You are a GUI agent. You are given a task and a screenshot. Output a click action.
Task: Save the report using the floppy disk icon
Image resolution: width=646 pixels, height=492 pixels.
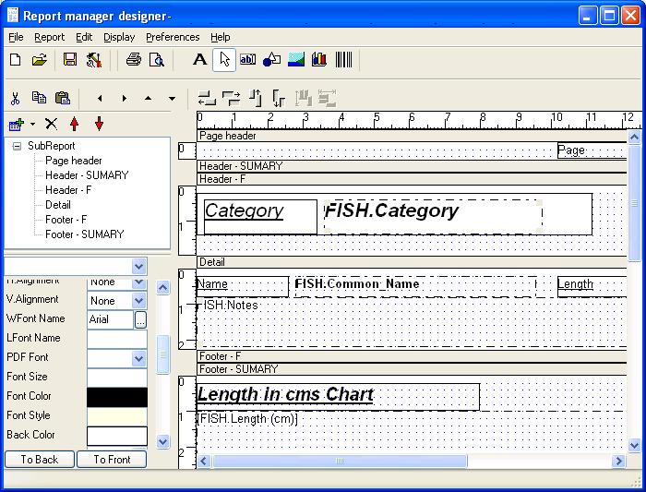(x=70, y=60)
